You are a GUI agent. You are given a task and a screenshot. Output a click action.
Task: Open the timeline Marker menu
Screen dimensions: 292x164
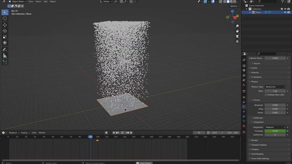42,133
